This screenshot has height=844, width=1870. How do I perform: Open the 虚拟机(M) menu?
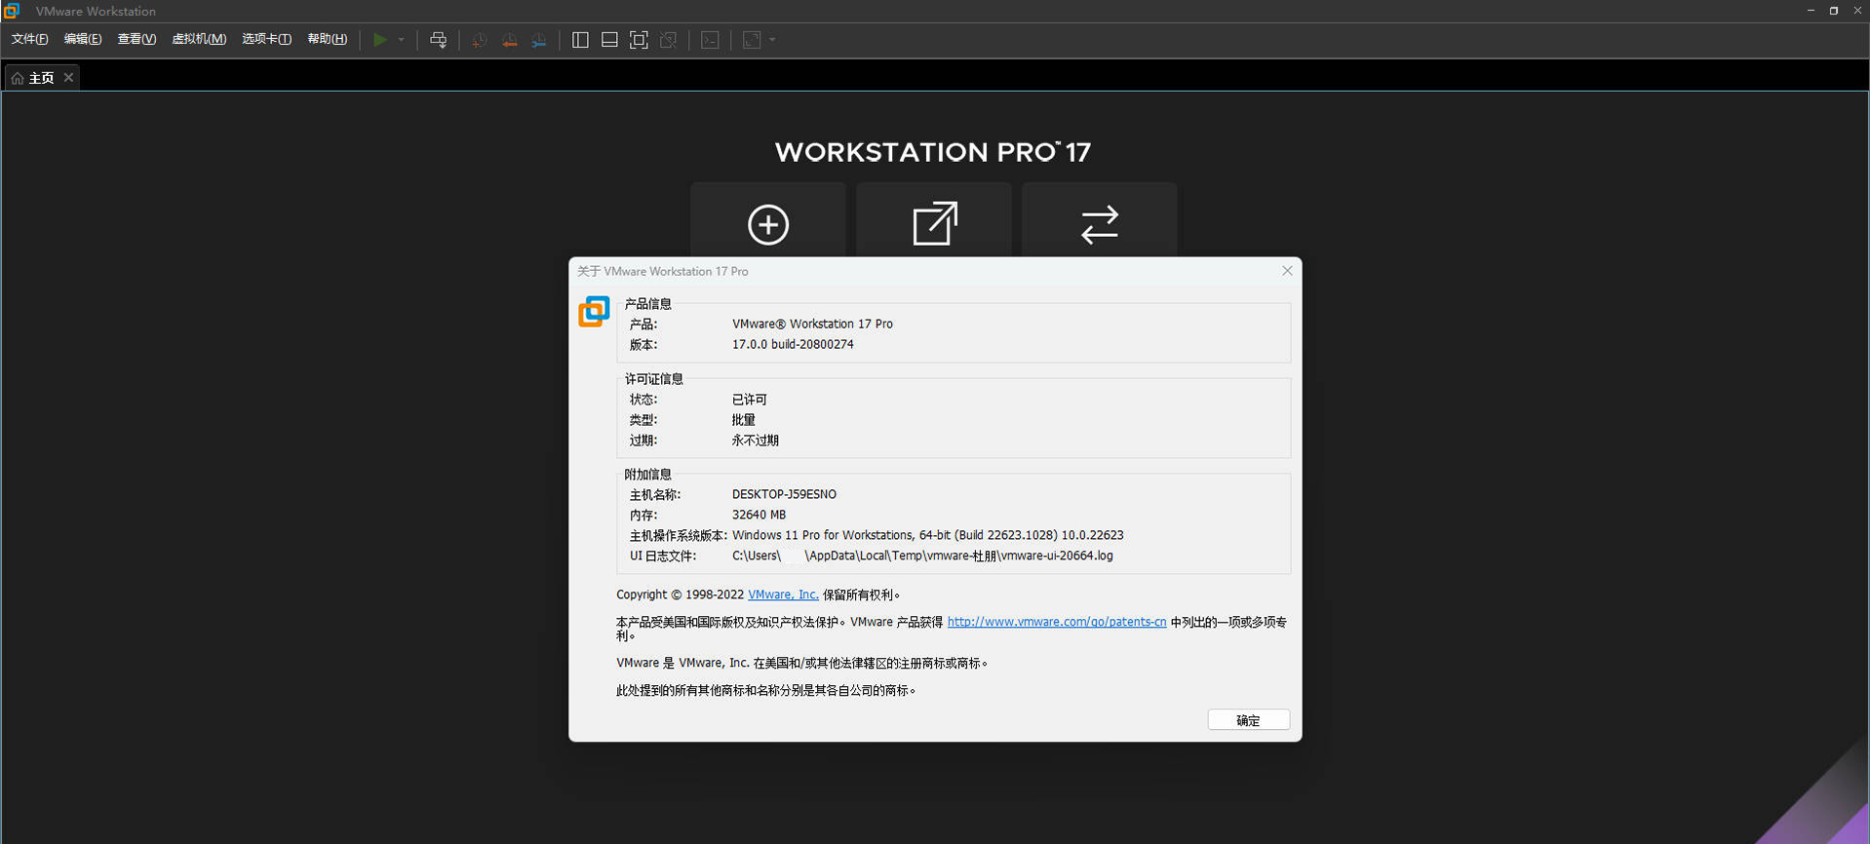(199, 39)
